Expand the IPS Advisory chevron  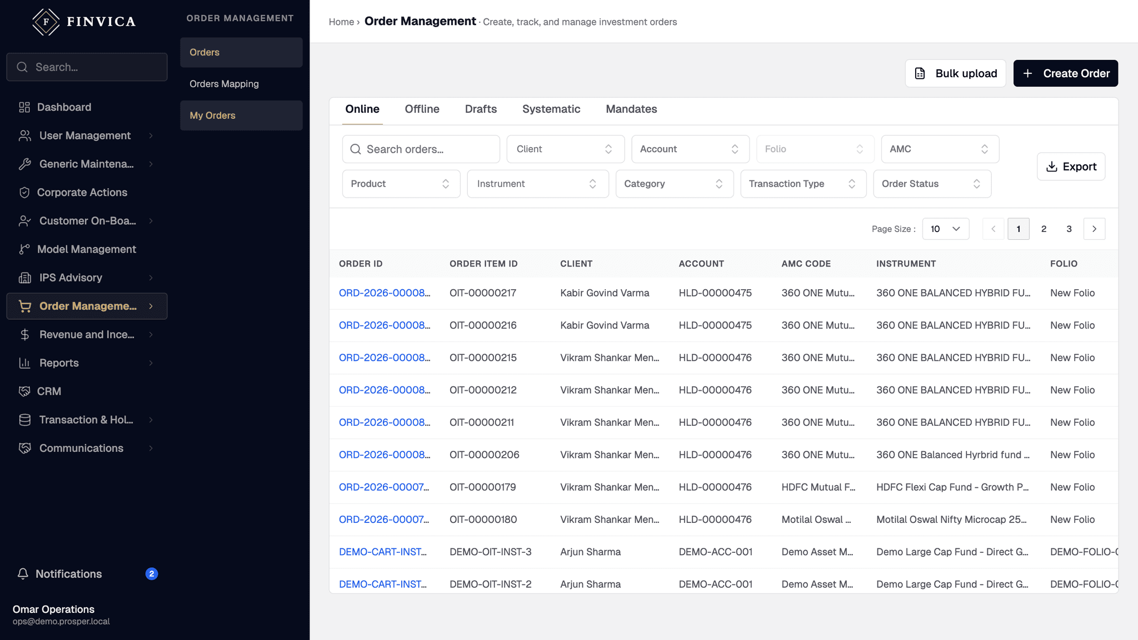pos(151,278)
